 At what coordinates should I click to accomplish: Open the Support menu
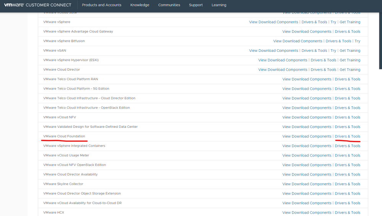point(196,5)
